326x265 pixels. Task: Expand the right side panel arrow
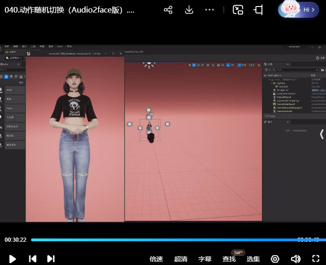321,134
